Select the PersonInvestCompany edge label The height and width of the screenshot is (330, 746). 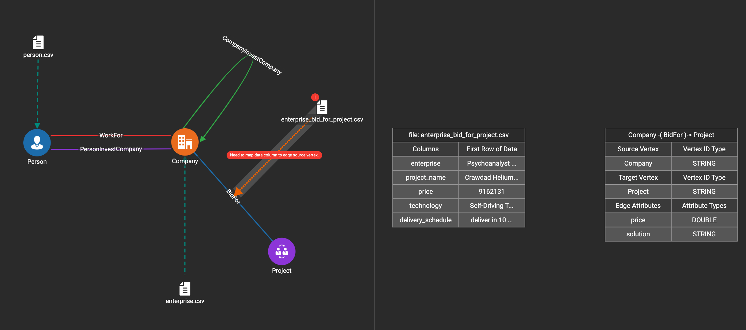tap(111, 149)
